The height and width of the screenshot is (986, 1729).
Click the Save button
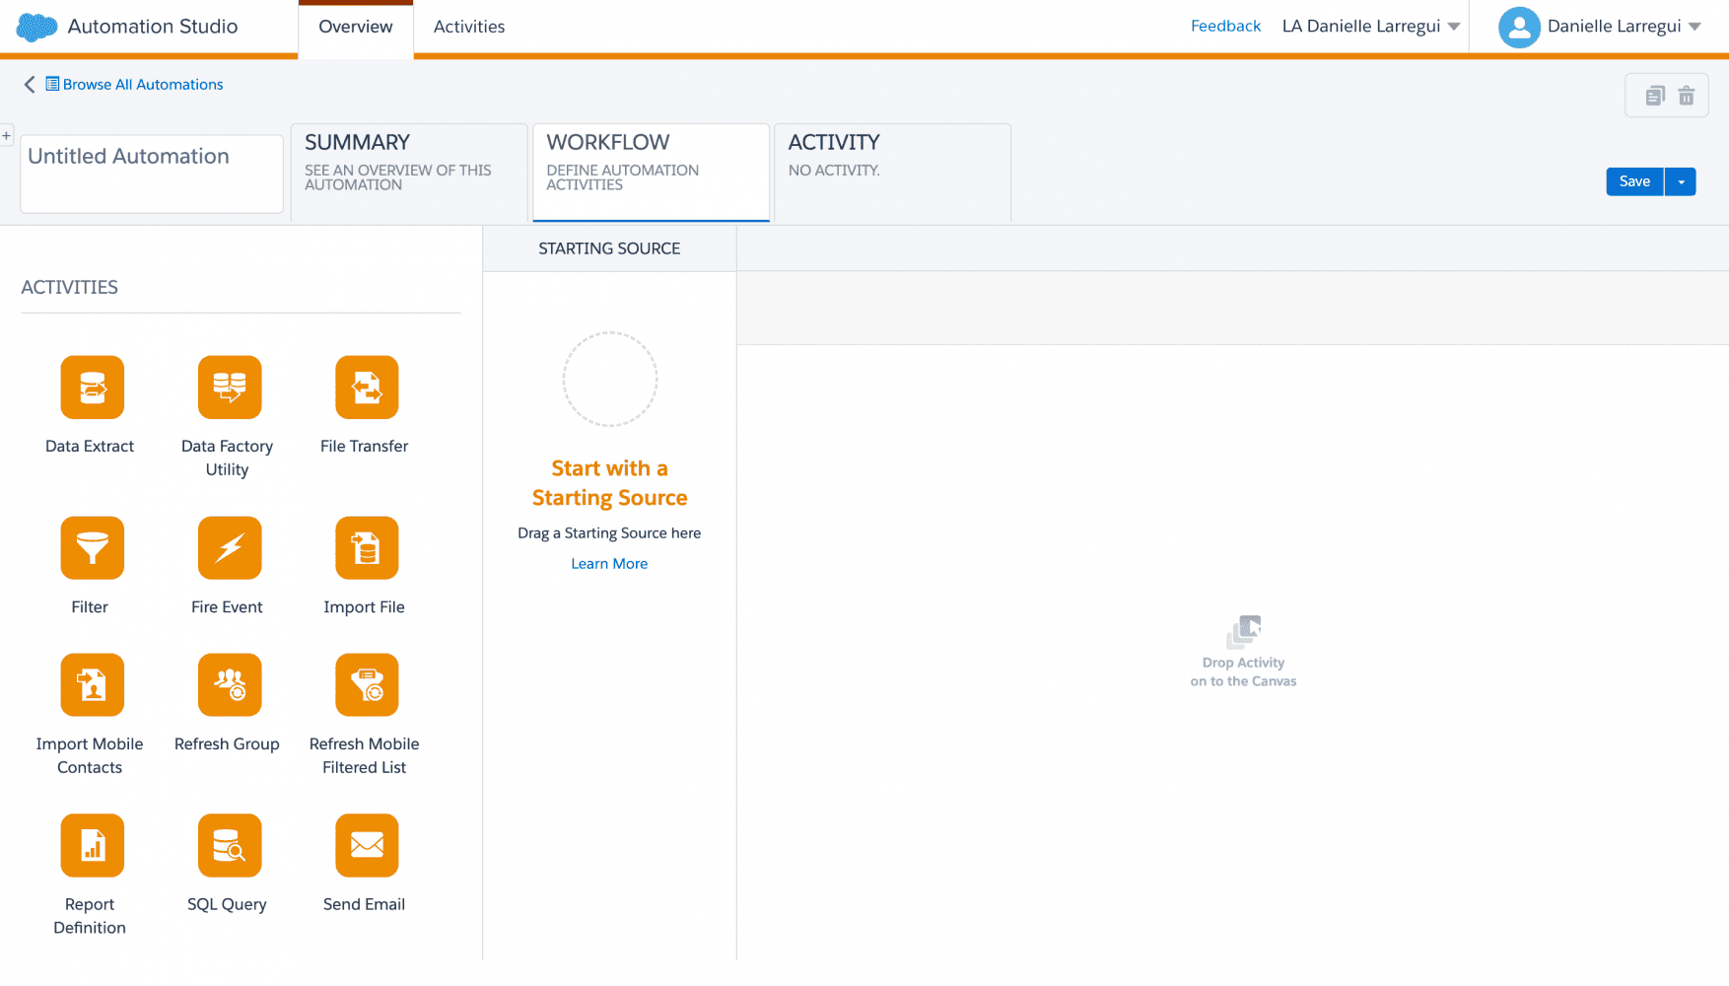point(1634,181)
